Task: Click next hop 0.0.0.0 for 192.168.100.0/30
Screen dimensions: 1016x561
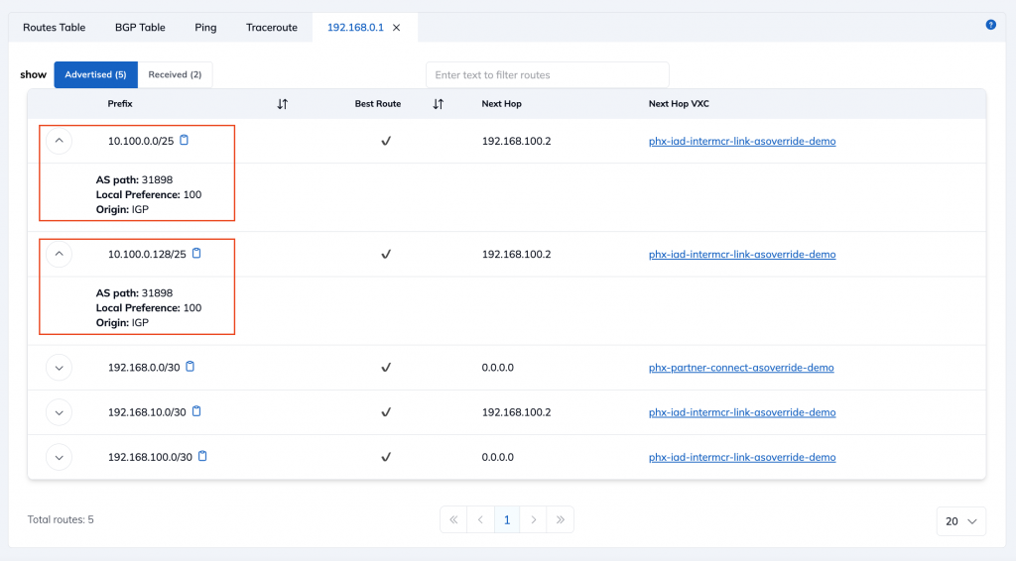Action: [498, 457]
